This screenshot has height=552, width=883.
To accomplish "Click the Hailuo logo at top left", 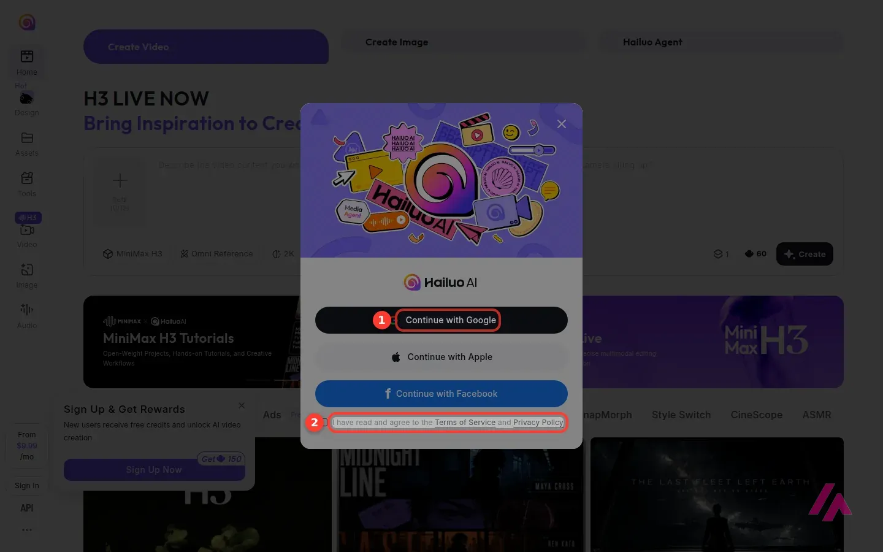I will coord(26,23).
